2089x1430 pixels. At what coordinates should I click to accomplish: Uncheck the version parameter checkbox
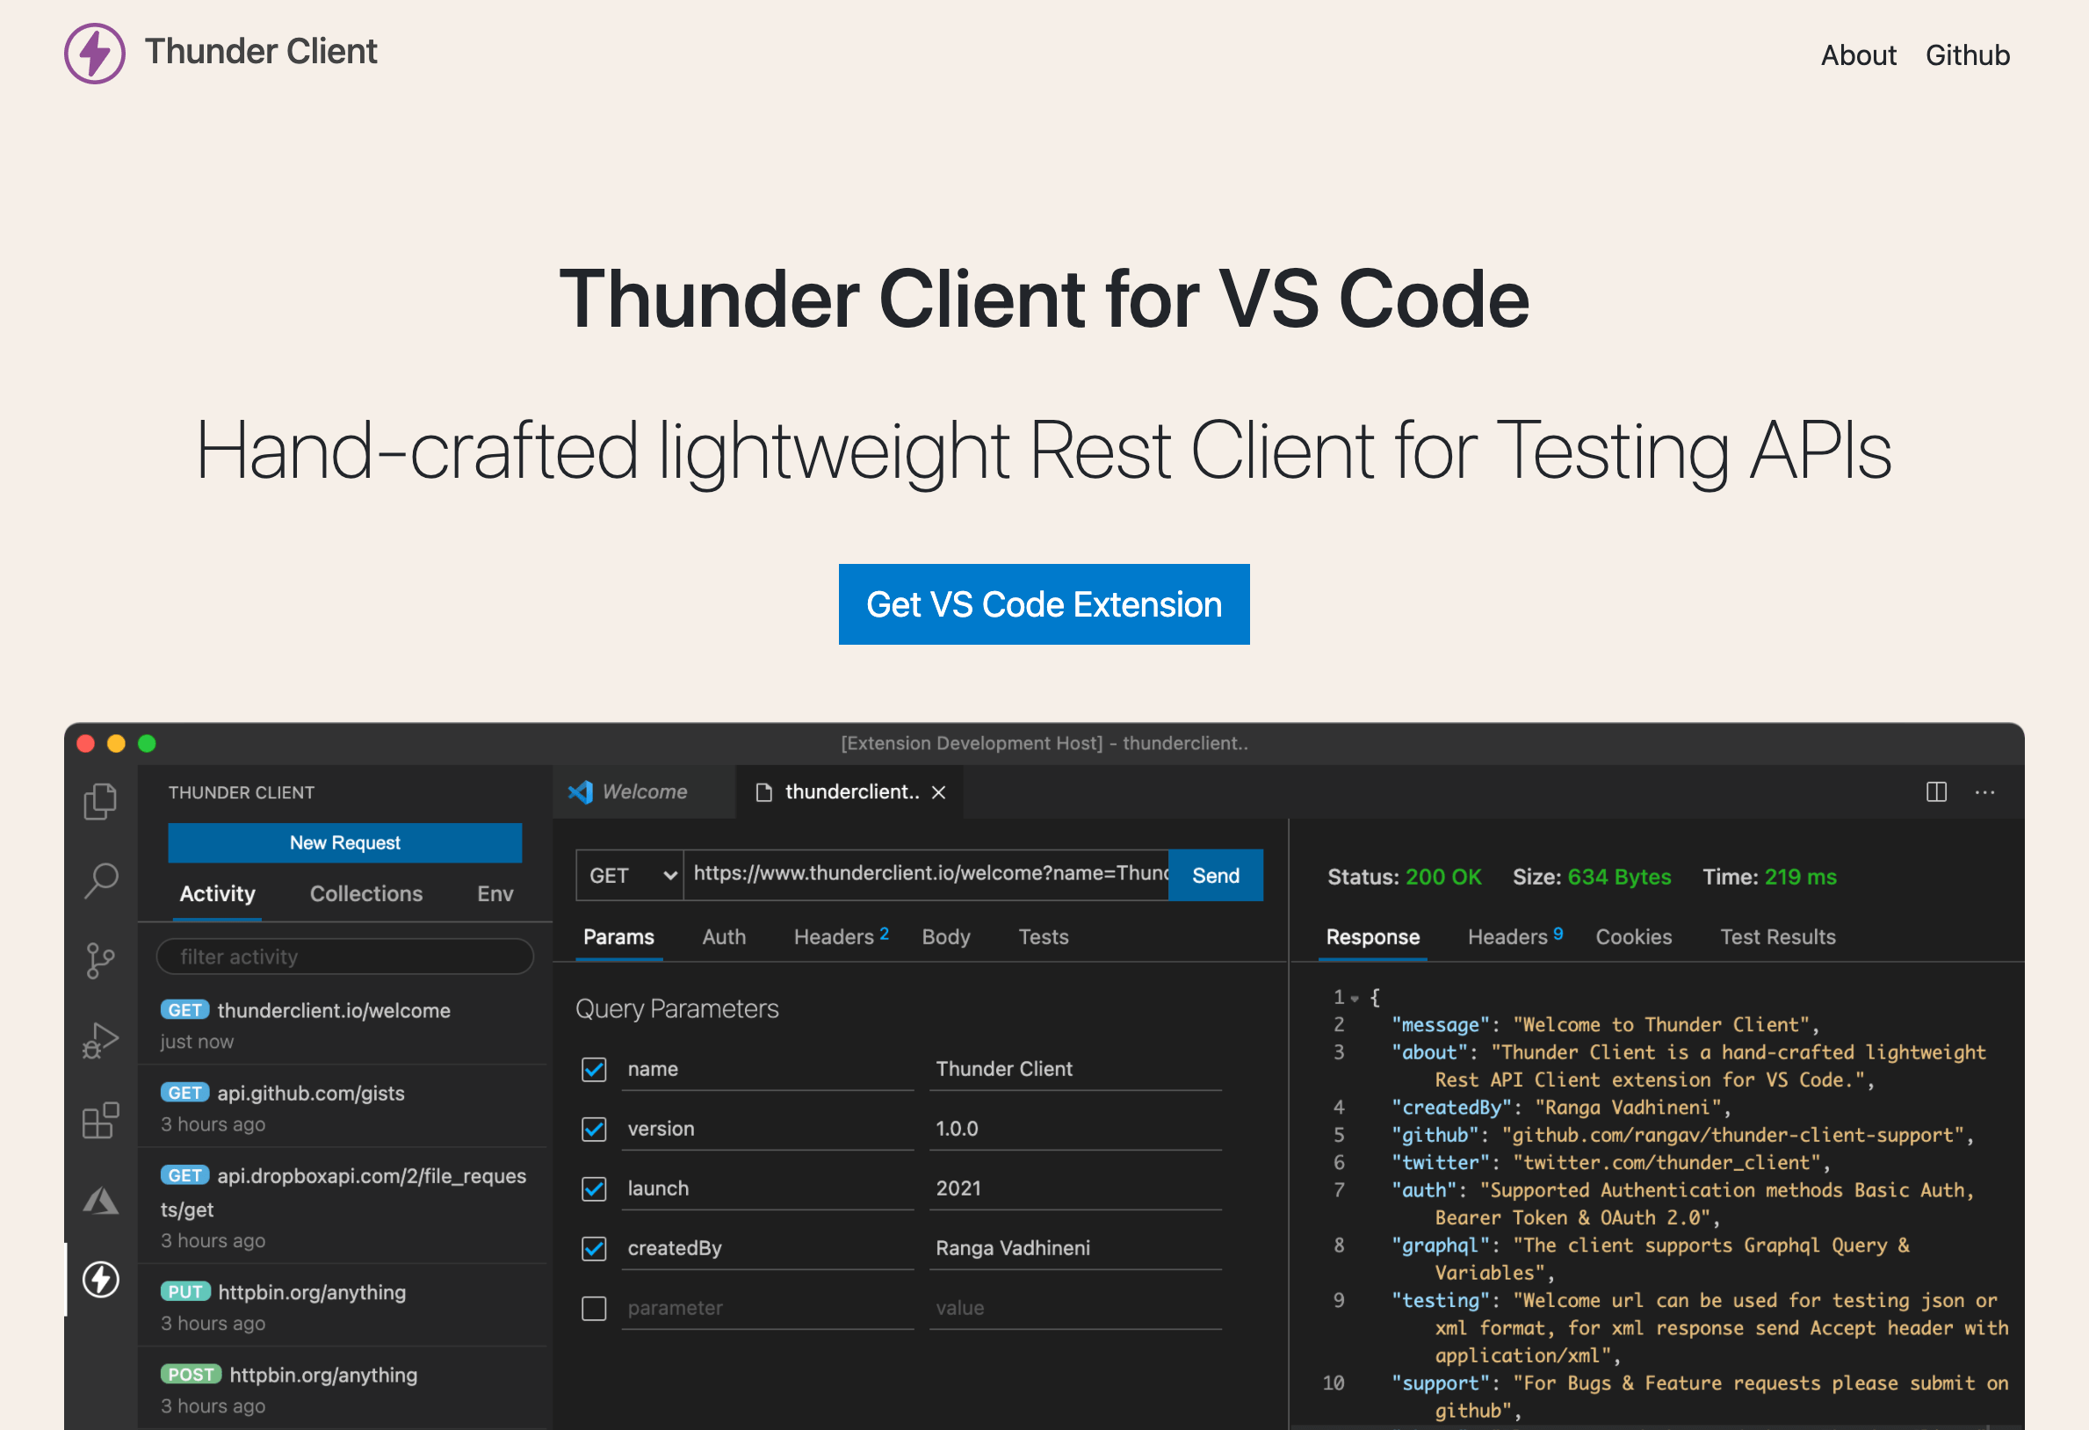pos(594,1129)
